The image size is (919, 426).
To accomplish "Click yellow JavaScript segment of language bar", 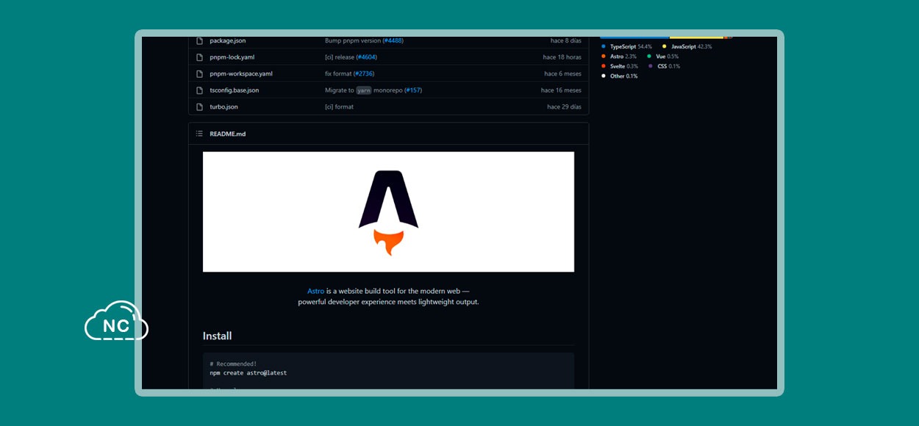I will (696, 37).
